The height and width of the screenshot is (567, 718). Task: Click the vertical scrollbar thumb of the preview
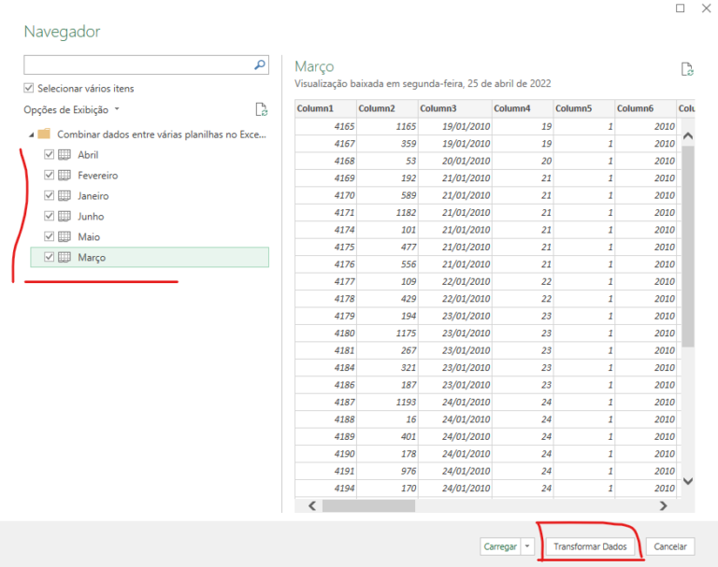tap(687, 247)
